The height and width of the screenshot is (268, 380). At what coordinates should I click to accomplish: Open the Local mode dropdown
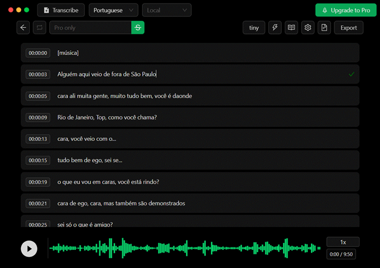coord(167,10)
